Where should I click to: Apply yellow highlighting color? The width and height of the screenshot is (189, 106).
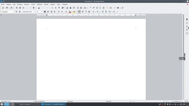[74, 12]
